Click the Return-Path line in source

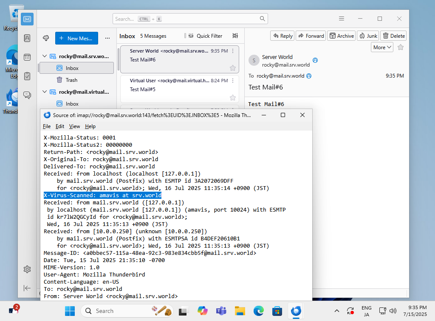[101, 152]
